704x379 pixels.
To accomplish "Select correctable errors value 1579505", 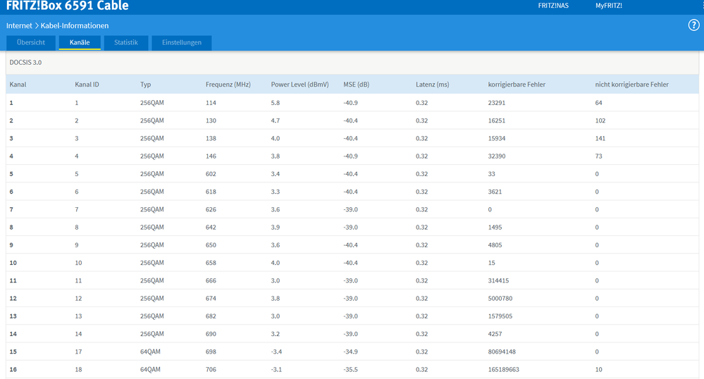I will click(500, 316).
